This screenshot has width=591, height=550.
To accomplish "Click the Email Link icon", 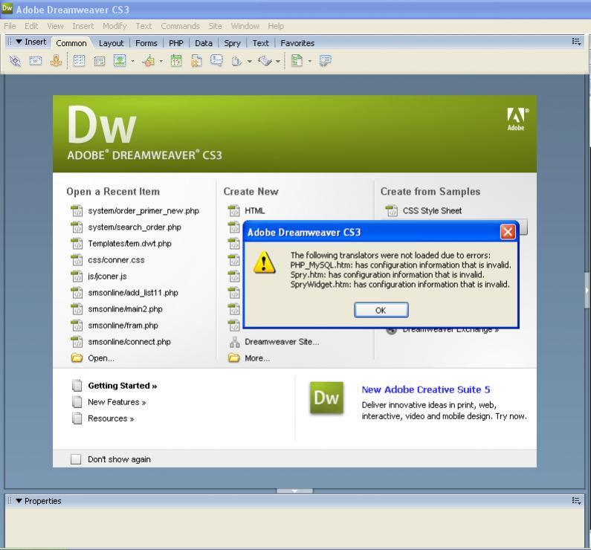I will (x=36, y=61).
